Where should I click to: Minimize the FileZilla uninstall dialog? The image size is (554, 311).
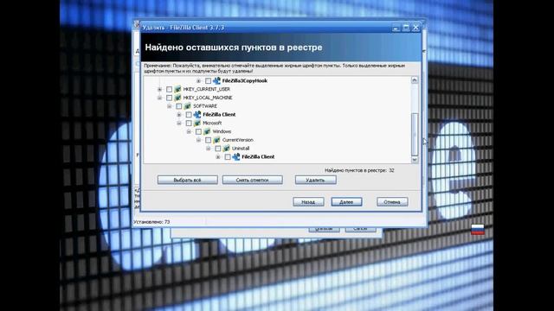pos(396,28)
